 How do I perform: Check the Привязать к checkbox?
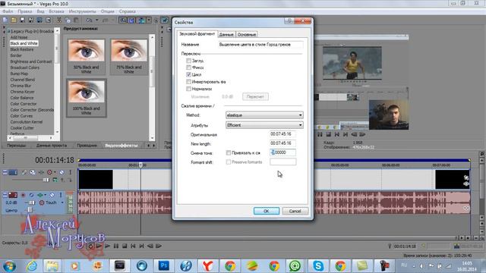coord(229,152)
